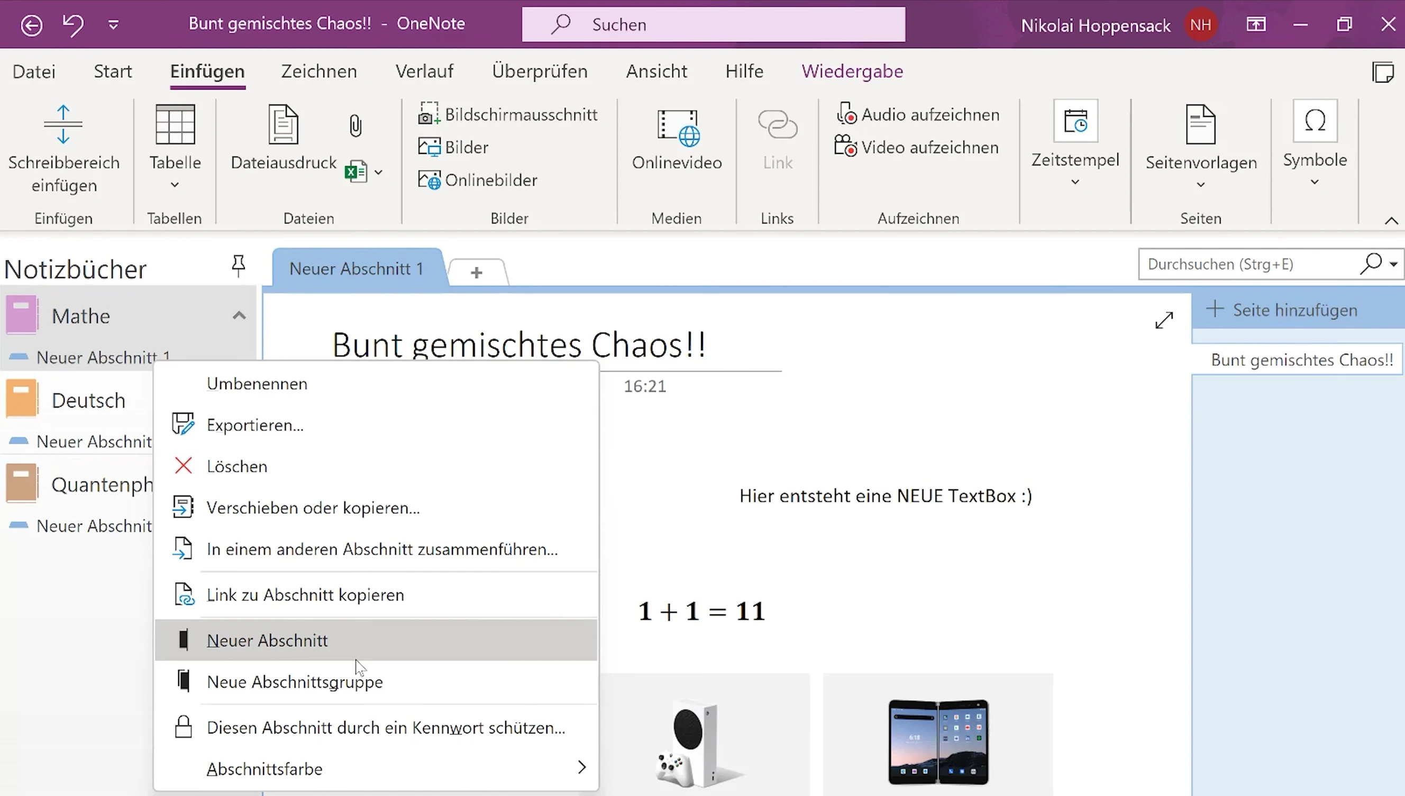Click the Neuer Abschnitt 1 section tab
The width and height of the screenshot is (1405, 796).
point(357,268)
